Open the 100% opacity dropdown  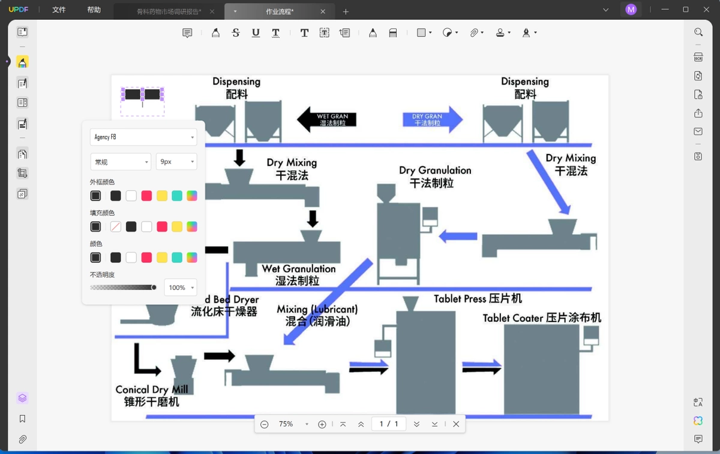click(x=181, y=287)
